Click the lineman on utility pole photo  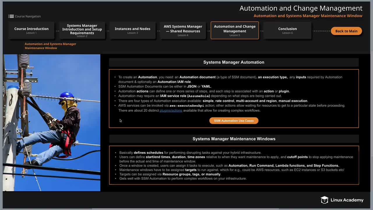click(52, 123)
